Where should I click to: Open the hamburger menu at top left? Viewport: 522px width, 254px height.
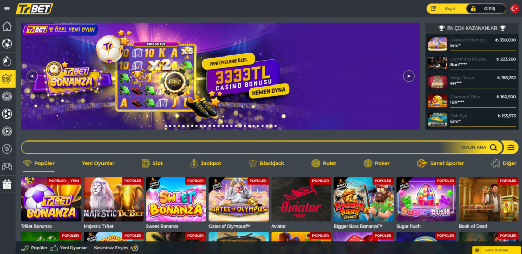pos(7,8)
